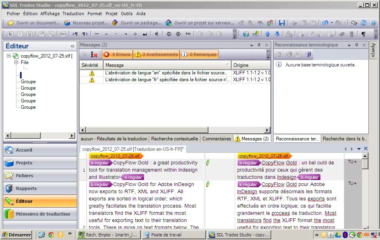This screenshot has width=380, height=240.
Task: Click Ouvrir un document button
Action: tap(34, 23)
